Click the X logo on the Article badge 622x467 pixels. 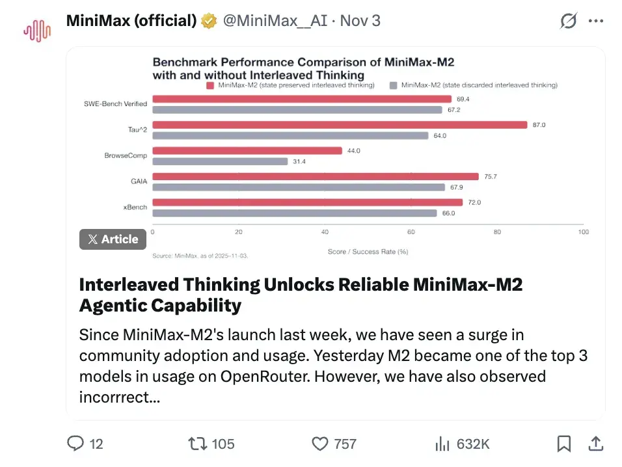point(94,239)
